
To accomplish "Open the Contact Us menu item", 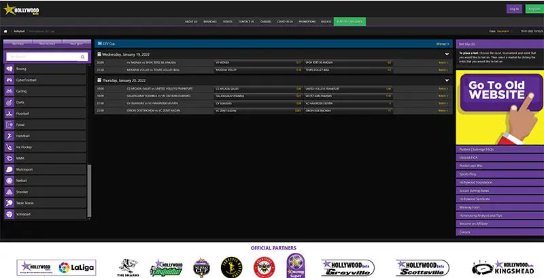I will (246, 22).
